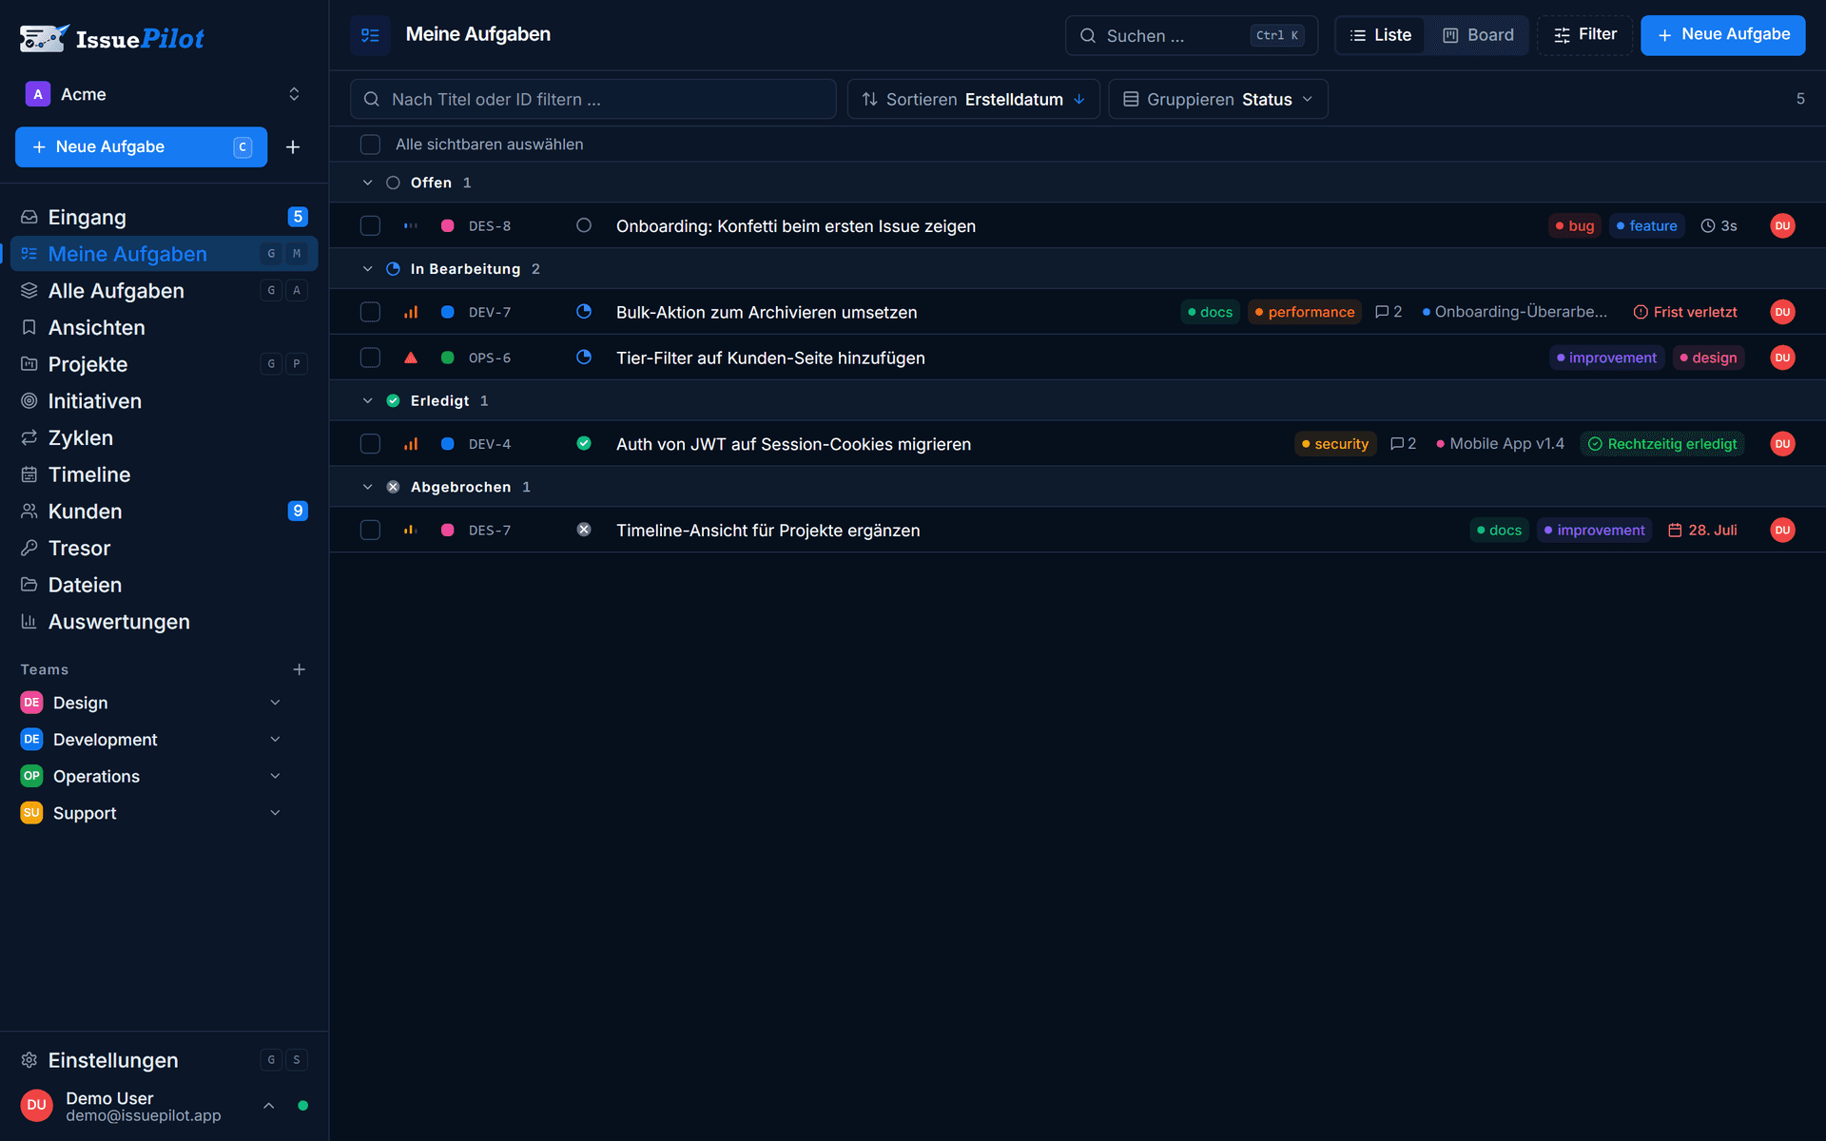Viewport: 1826px width, 1141px height.
Task: Collapse the Abgebrochen group
Action: click(367, 487)
